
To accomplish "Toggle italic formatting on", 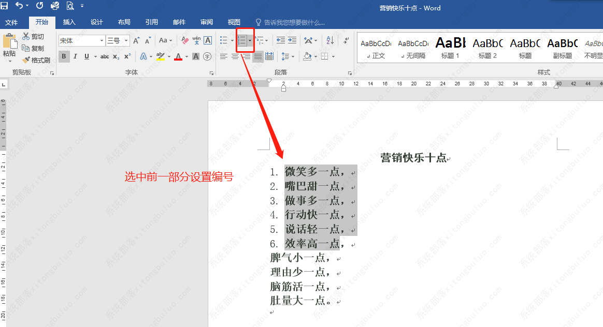I will click(x=75, y=56).
